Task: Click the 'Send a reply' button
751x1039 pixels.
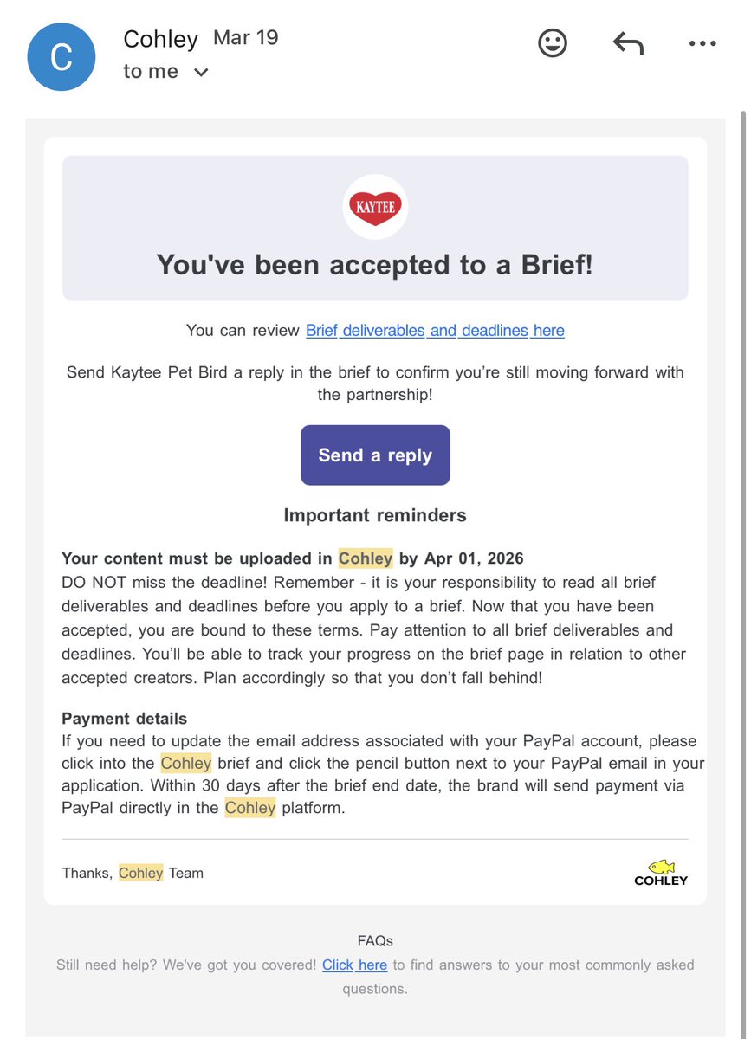Action: [375, 455]
